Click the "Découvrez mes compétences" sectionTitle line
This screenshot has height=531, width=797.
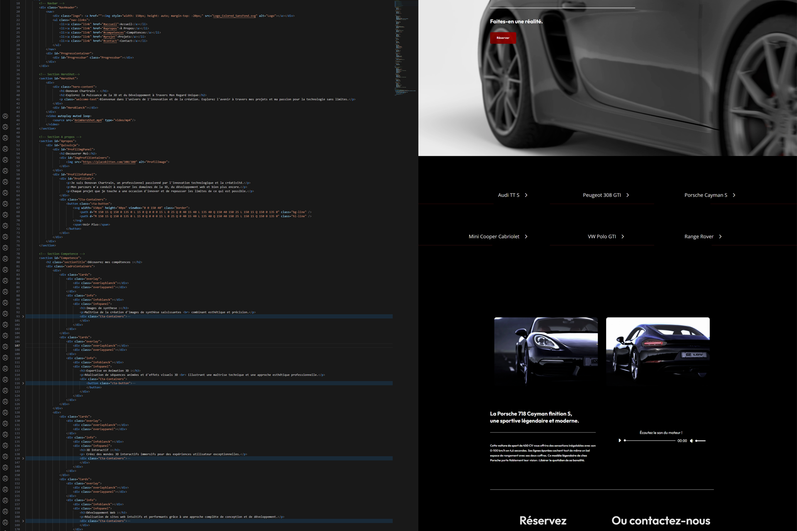94,262
